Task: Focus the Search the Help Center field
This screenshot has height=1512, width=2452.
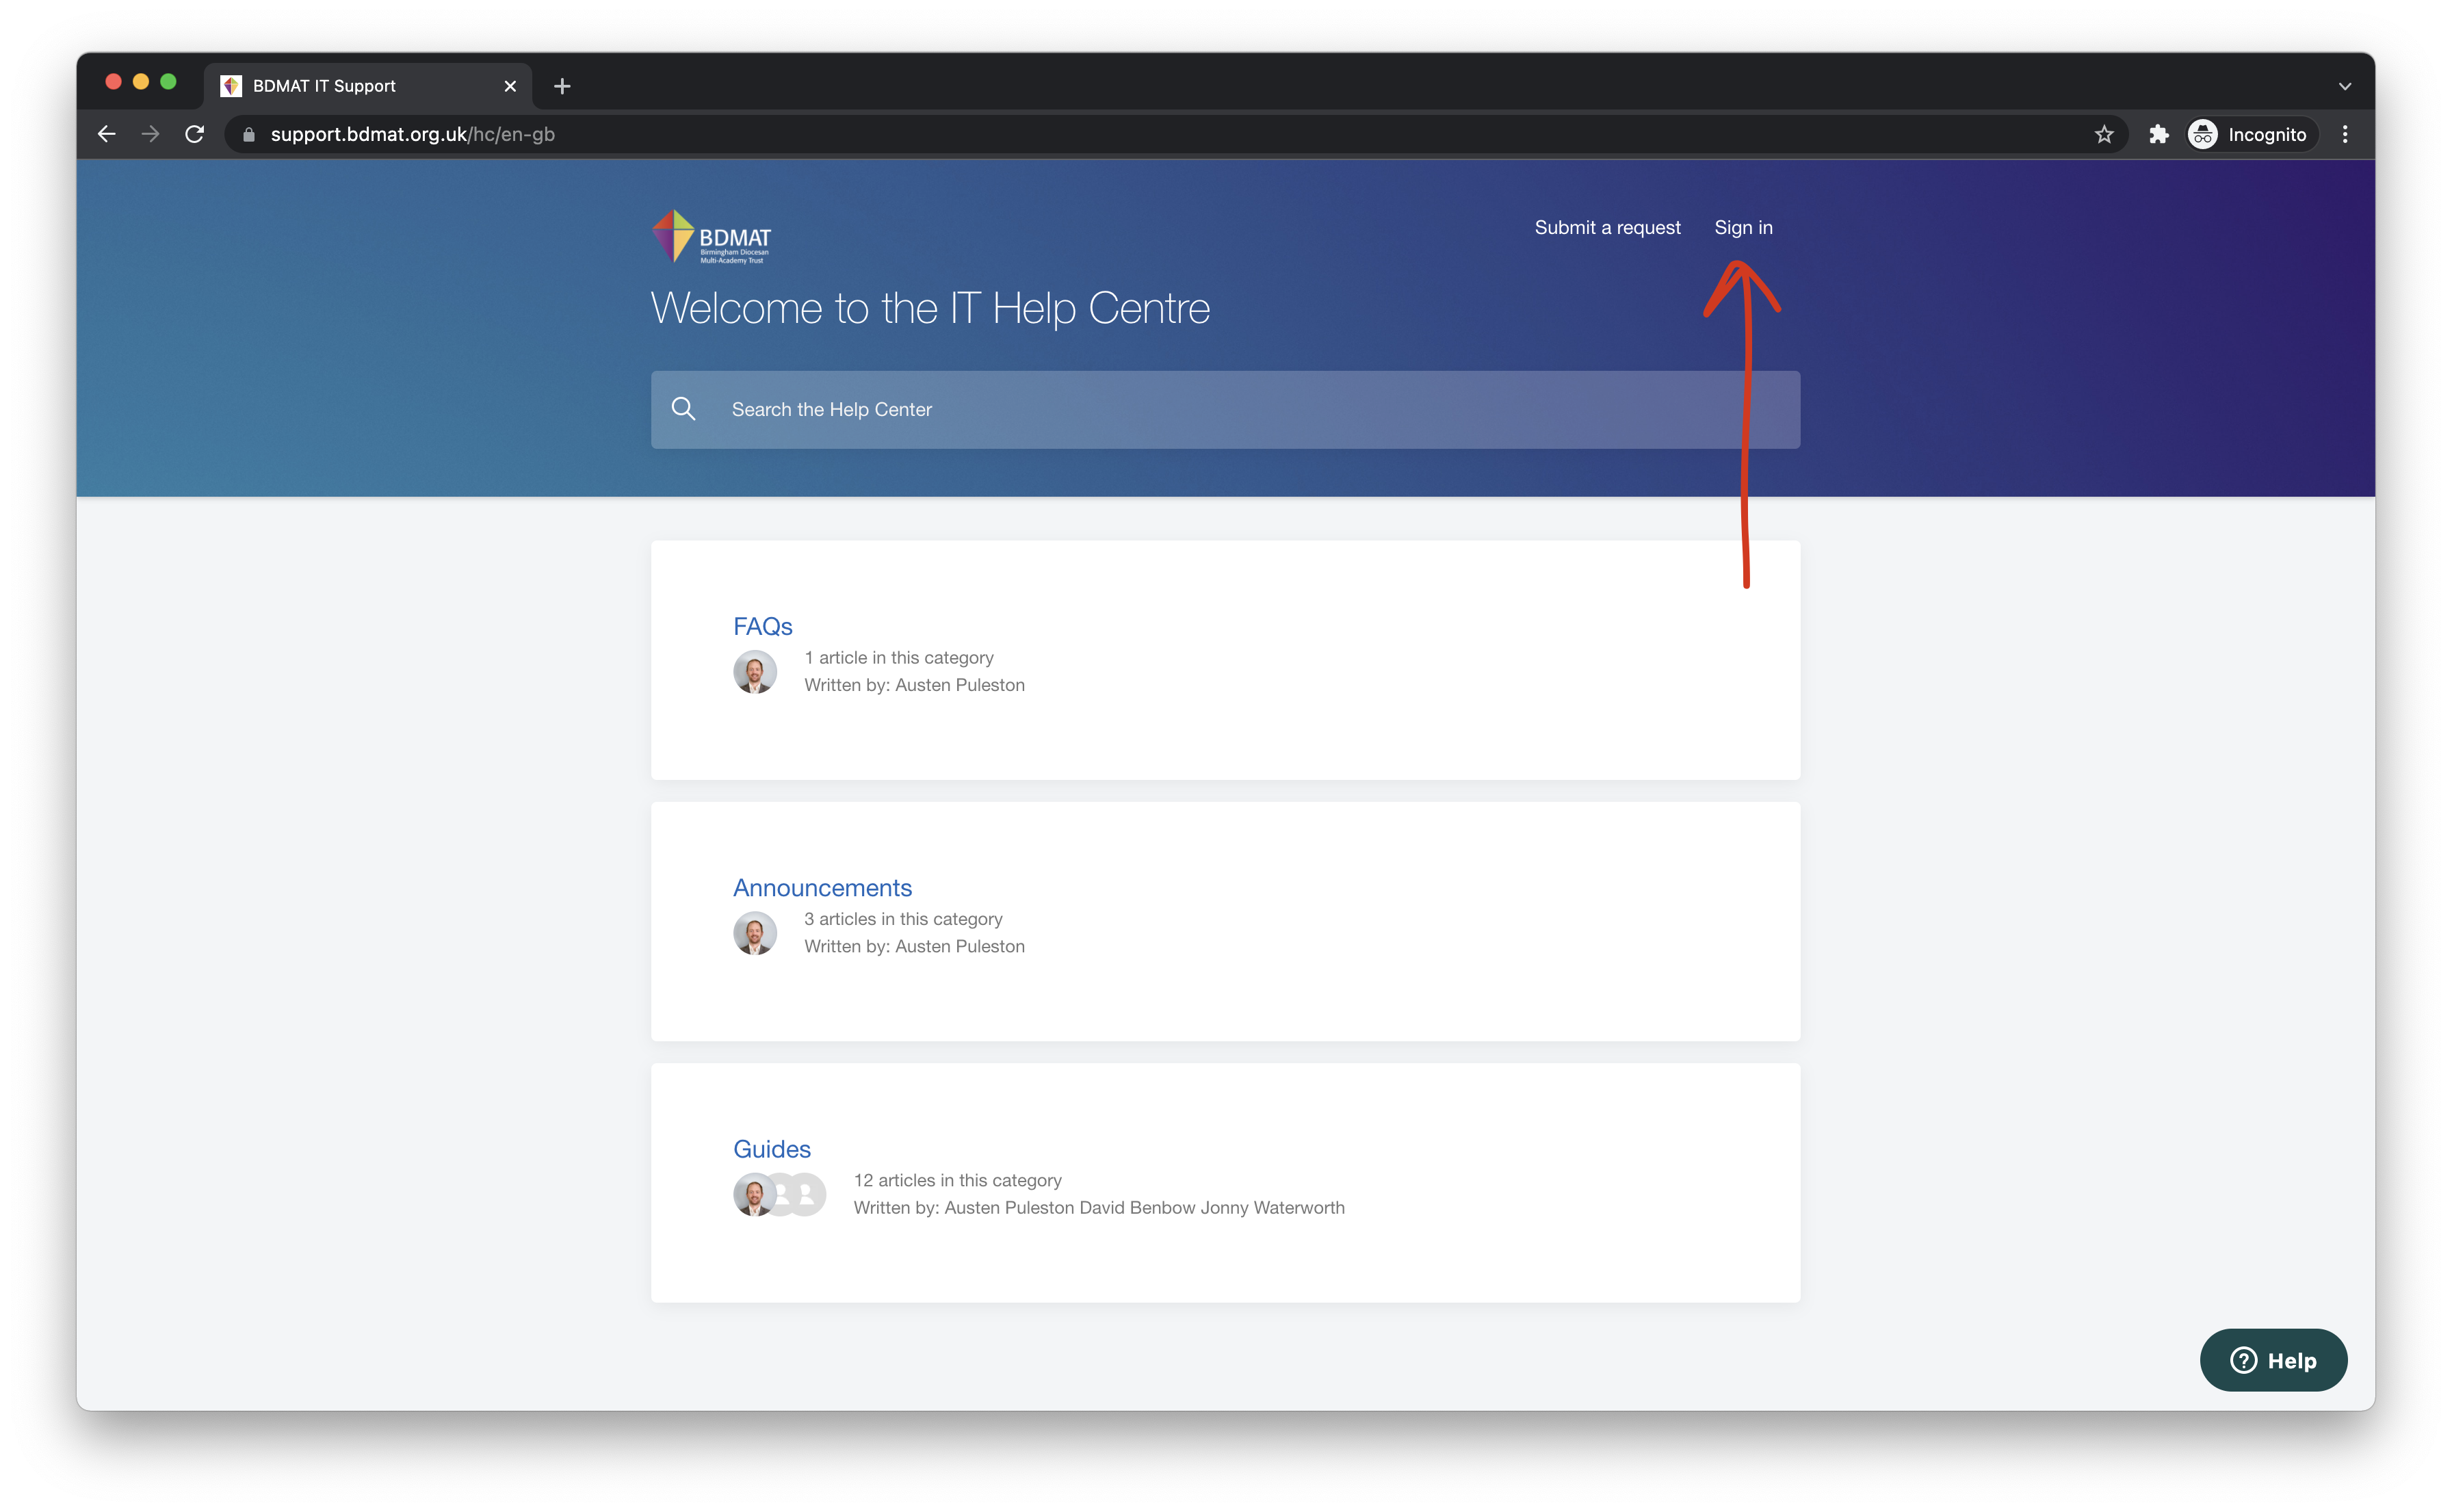Action: pyautogui.click(x=1240, y=410)
